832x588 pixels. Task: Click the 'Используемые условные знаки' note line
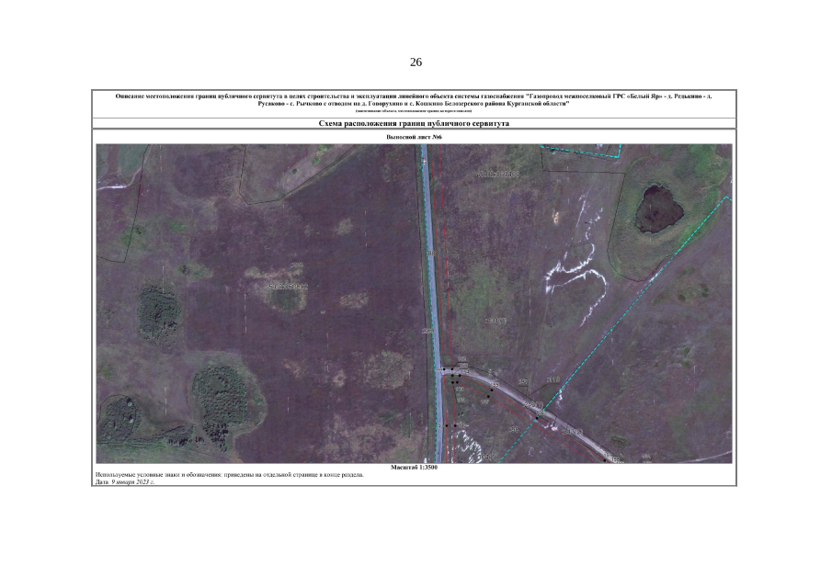click(x=229, y=475)
